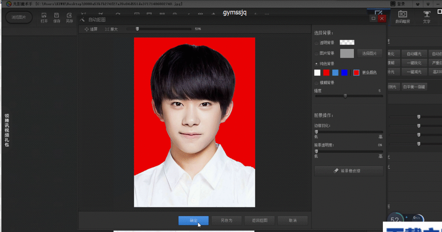Click the 边缘羽化 slider handle
The image size is (442, 232).
pyautogui.click(x=316, y=132)
